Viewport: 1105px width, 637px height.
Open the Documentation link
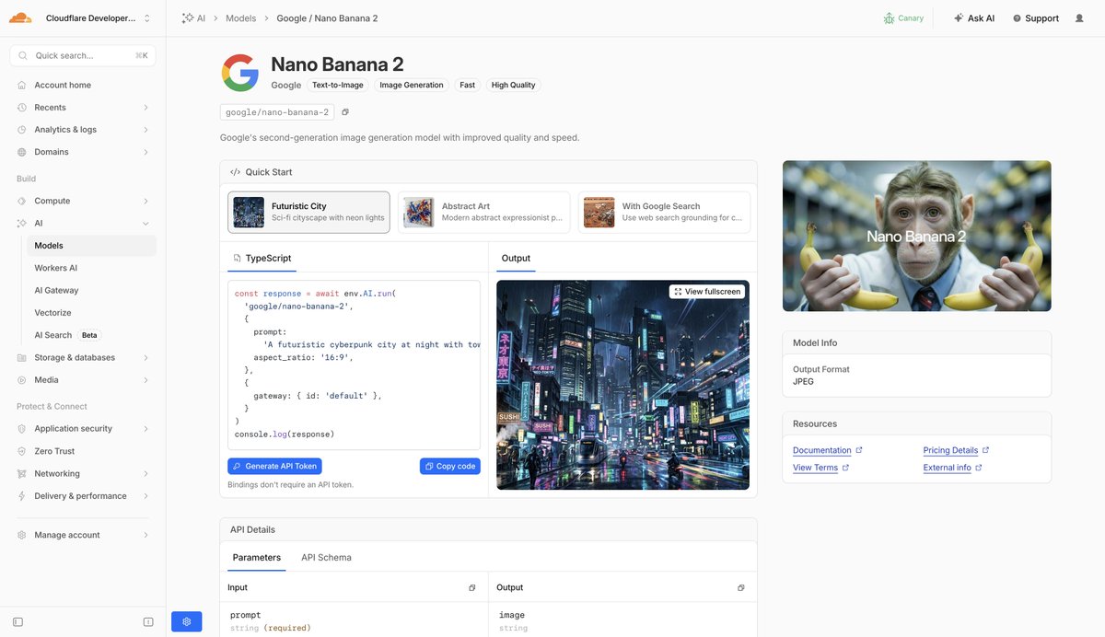[827, 450]
